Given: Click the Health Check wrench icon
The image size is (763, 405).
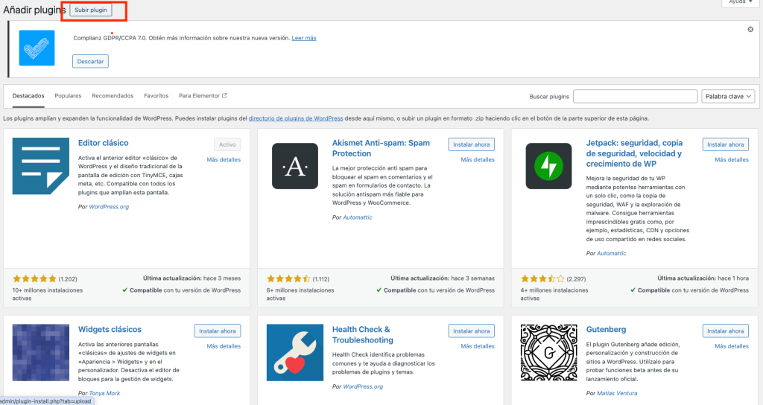Looking at the screenshot, I should [x=295, y=352].
